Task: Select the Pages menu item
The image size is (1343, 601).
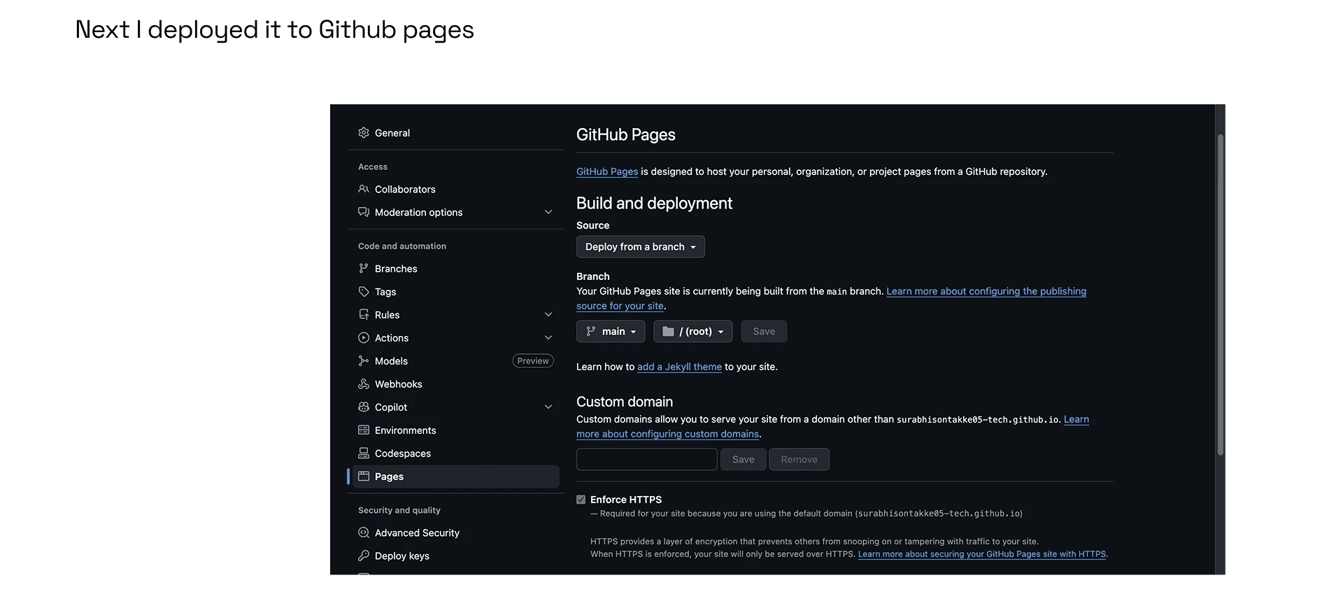Action: pyautogui.click(x=456, y=476)
